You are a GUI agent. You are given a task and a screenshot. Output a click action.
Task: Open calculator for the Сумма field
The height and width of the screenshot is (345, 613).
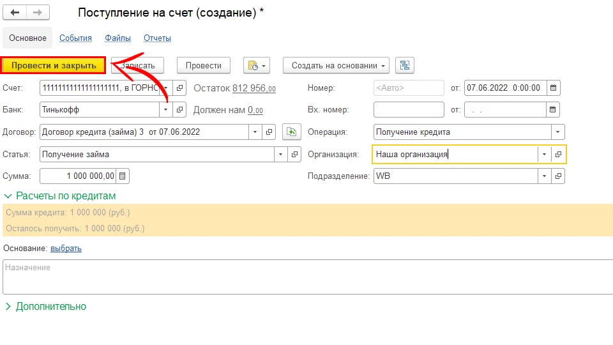click(123, 176)
